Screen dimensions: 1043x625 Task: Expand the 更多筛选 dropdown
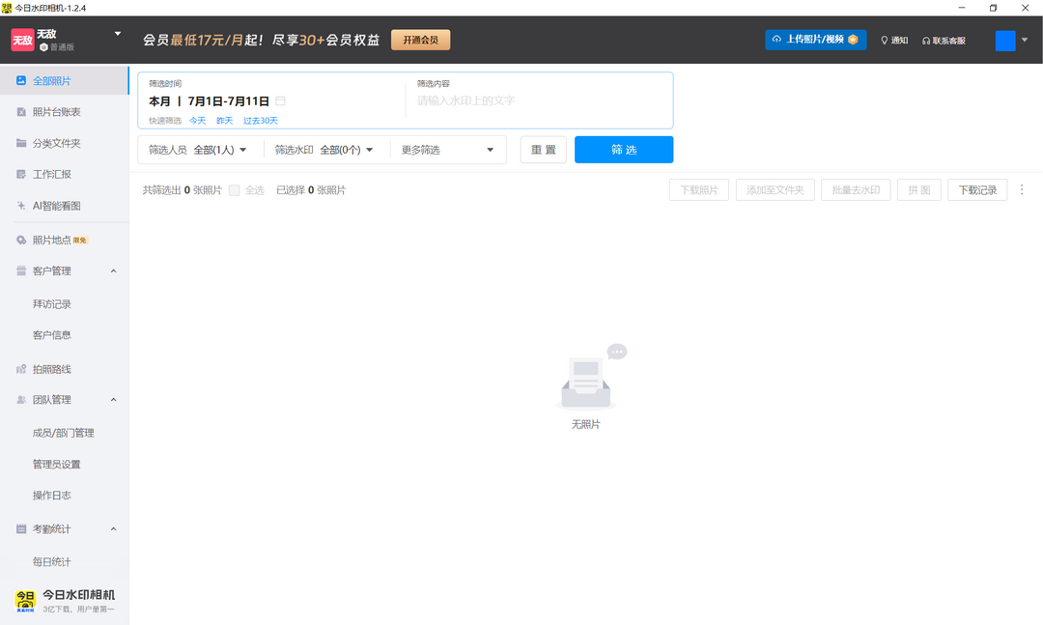coord(448,150)
